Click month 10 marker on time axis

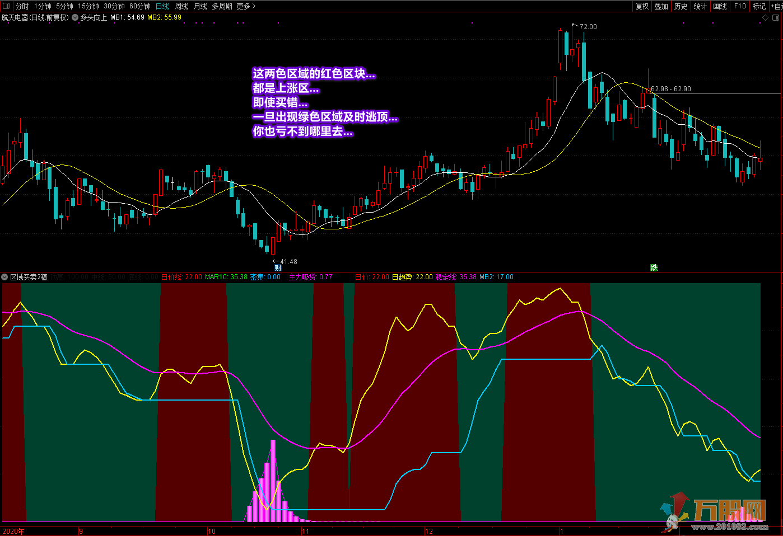[x=211, y=532]
